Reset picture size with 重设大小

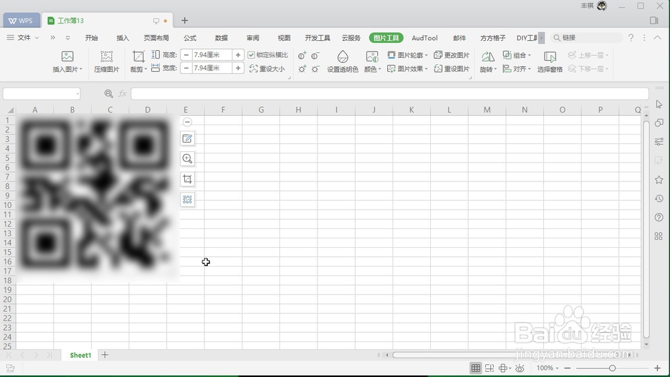(x=267, y=68)
